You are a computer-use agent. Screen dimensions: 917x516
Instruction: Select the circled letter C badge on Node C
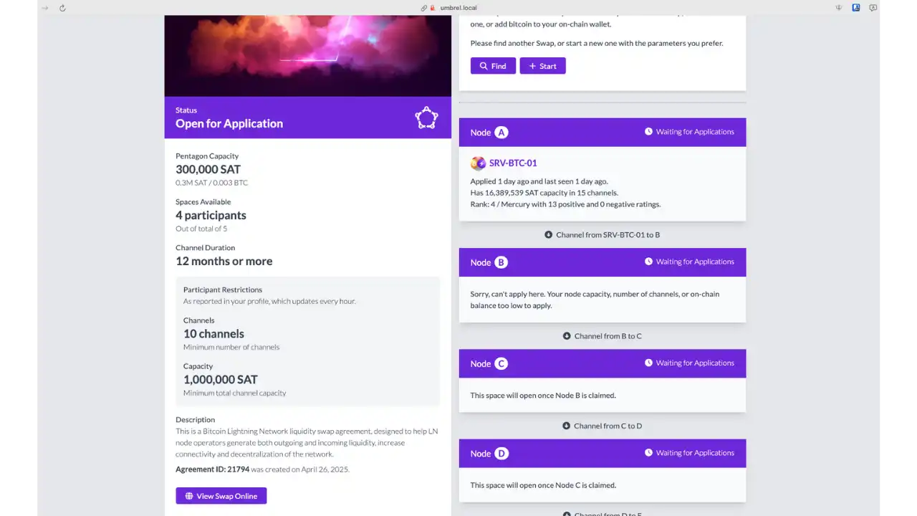501,363
